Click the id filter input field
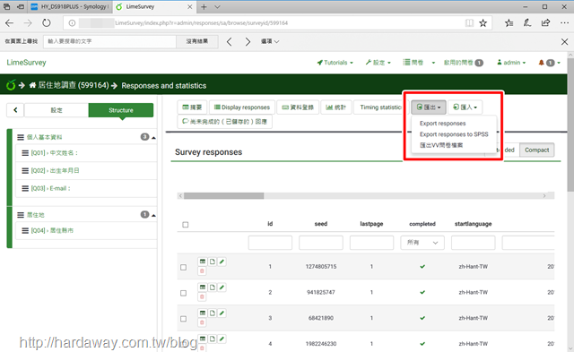The width and height of the screenshot is (574, 352). (x=270, y=243)
